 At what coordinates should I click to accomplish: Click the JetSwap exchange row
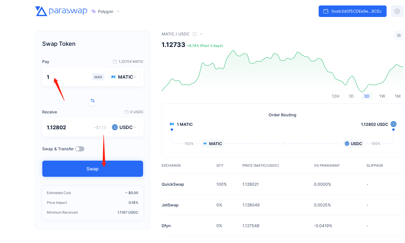pyautogui.click(x=282, y=205)
